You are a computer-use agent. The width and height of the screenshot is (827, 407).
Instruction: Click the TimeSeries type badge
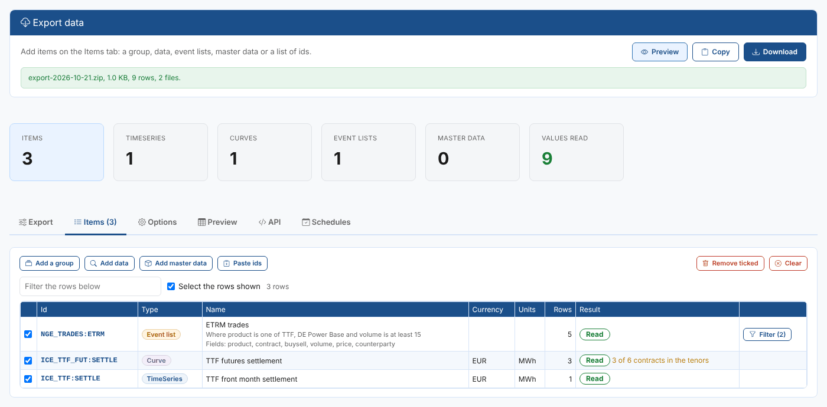[165, 379]
